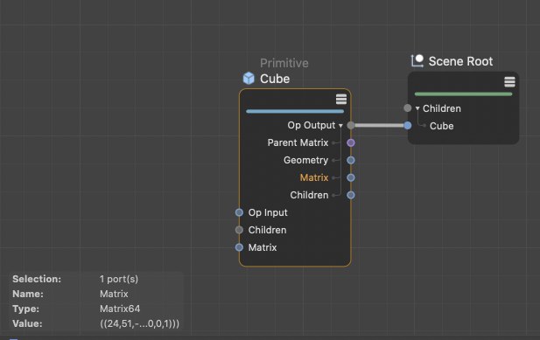Click the Scene Root axis icon
The height and width of the screenshot is (340, 540).
[x=417, y=61]
